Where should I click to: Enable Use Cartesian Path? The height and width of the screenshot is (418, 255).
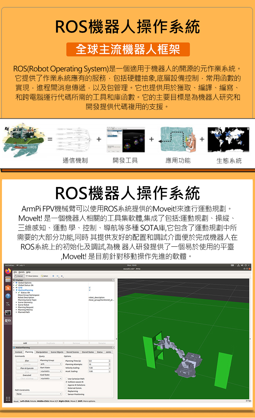(x=66, y=379)
